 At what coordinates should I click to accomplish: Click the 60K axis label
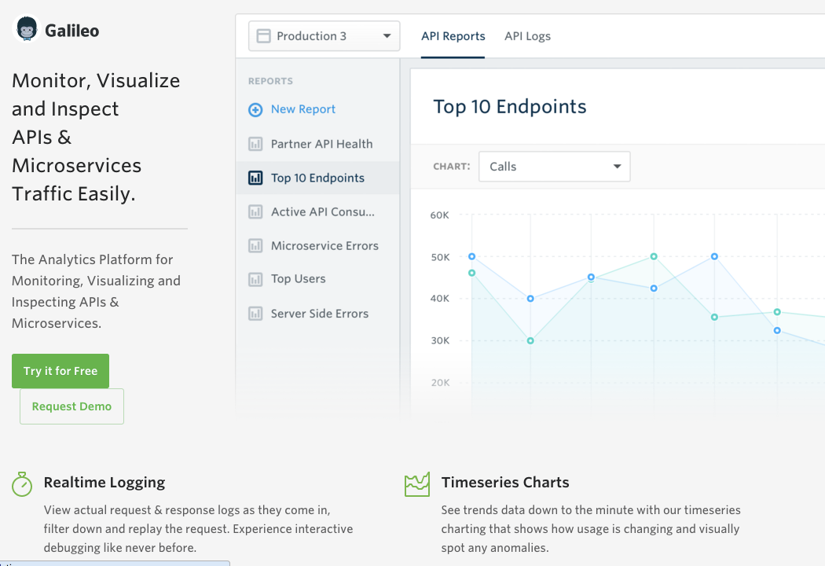(x=439, y=215)
